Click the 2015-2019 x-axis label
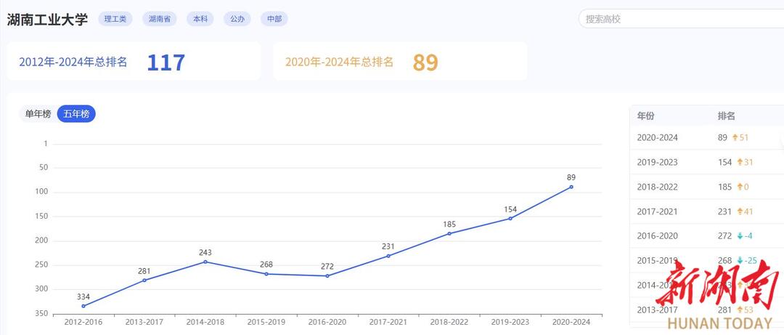 266,322
